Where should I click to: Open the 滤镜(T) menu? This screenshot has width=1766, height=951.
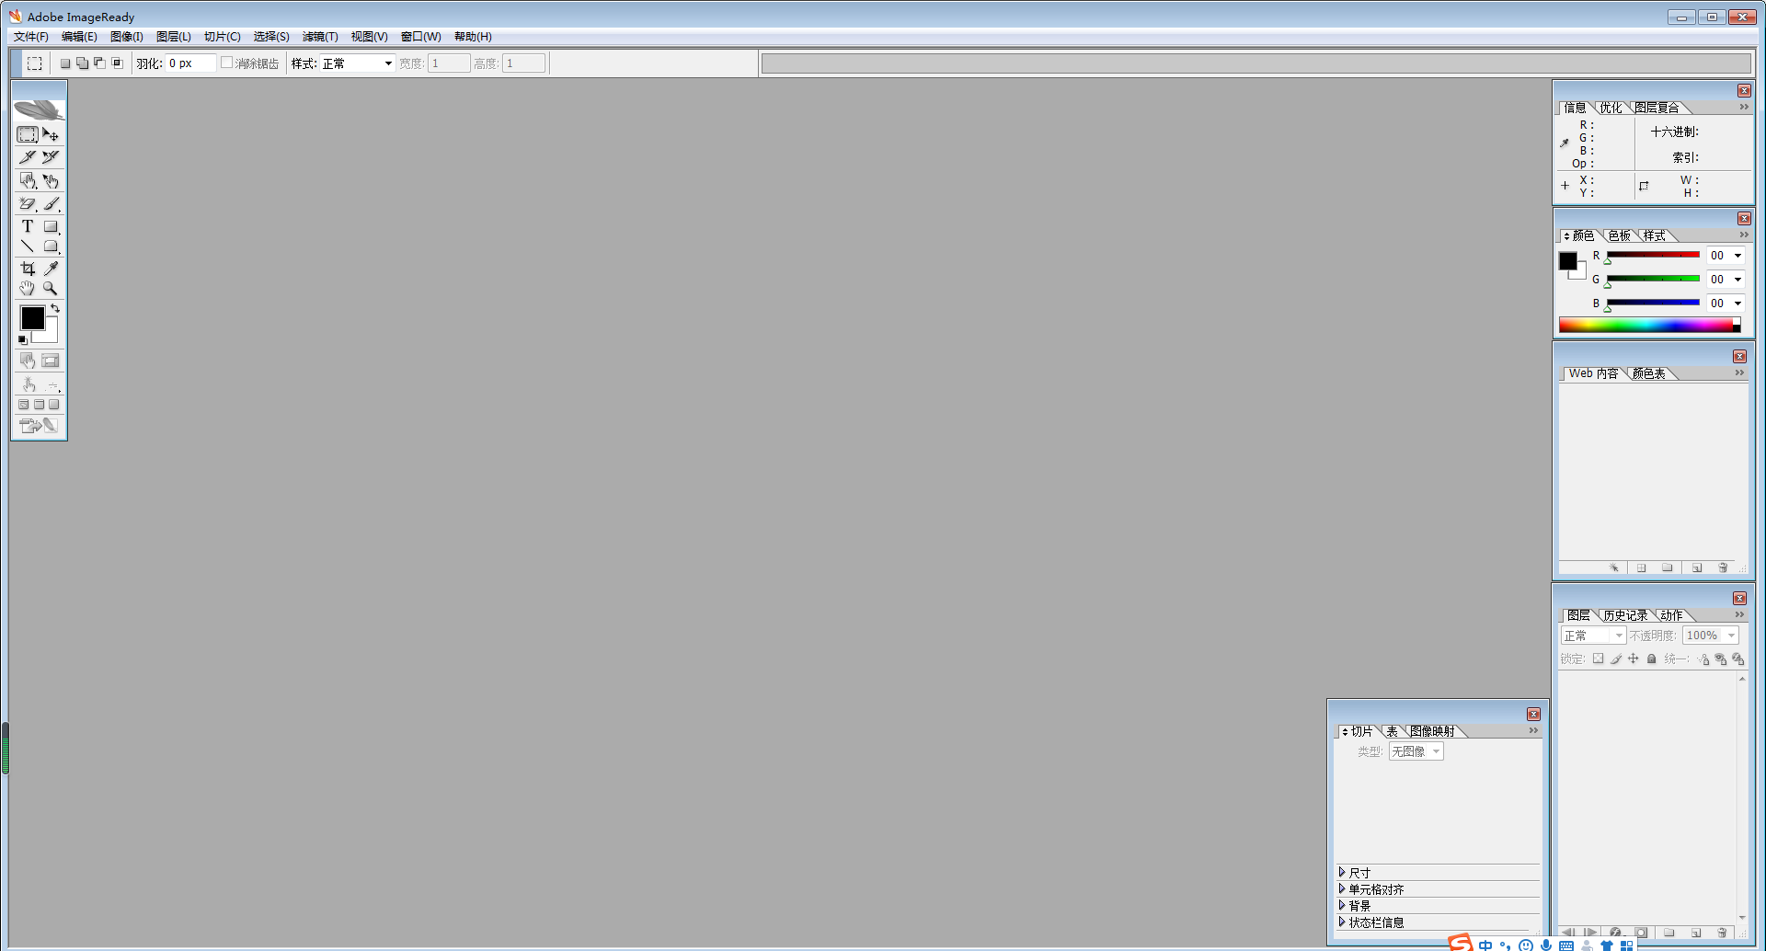pos(320,37)
